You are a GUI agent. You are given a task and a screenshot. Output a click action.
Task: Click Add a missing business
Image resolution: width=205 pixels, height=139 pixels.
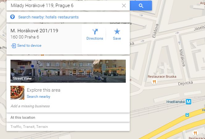(30, 106)
